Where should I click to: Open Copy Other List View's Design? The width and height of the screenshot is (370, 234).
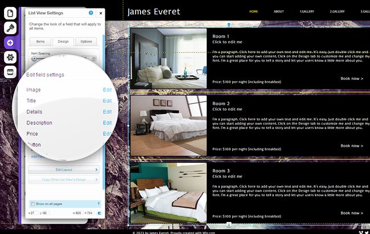tap(64, 180)
